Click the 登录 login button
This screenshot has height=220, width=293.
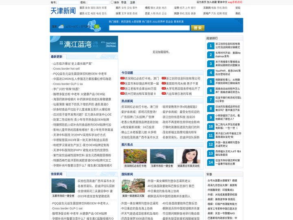(x=124, y=2)
